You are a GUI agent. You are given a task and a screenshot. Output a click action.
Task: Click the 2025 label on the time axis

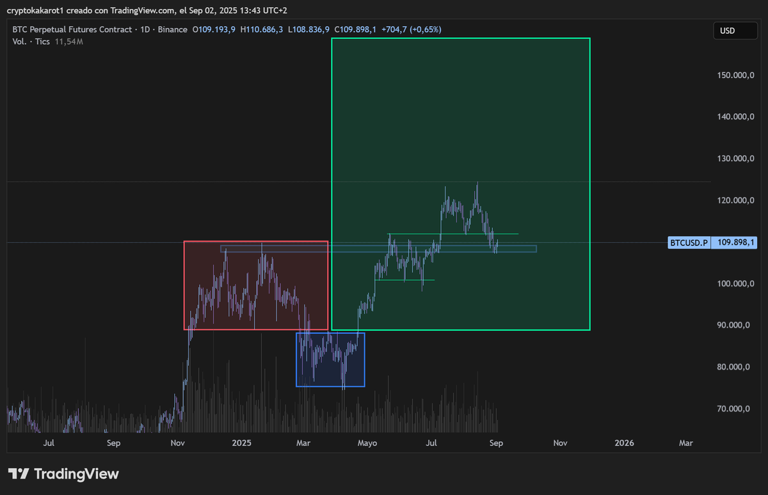[x=241, y=443]
